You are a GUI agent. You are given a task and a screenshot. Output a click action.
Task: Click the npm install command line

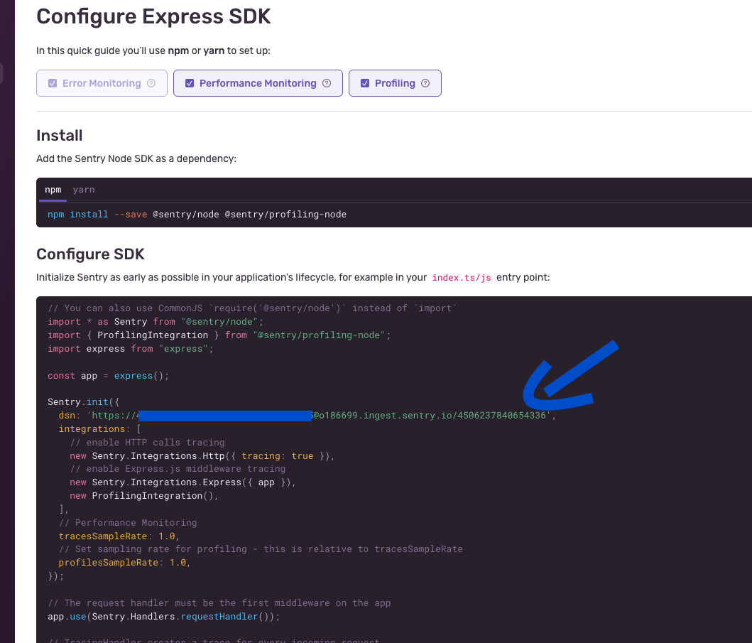point(197,215)
